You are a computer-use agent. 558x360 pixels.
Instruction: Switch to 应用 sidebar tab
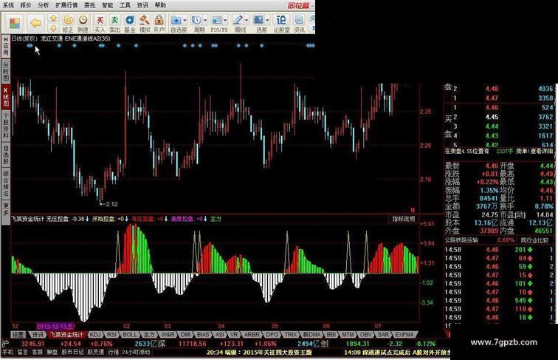tap(6, 46)
